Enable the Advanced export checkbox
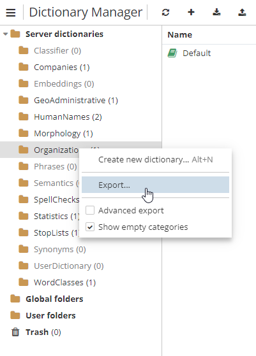 point(90,210)
